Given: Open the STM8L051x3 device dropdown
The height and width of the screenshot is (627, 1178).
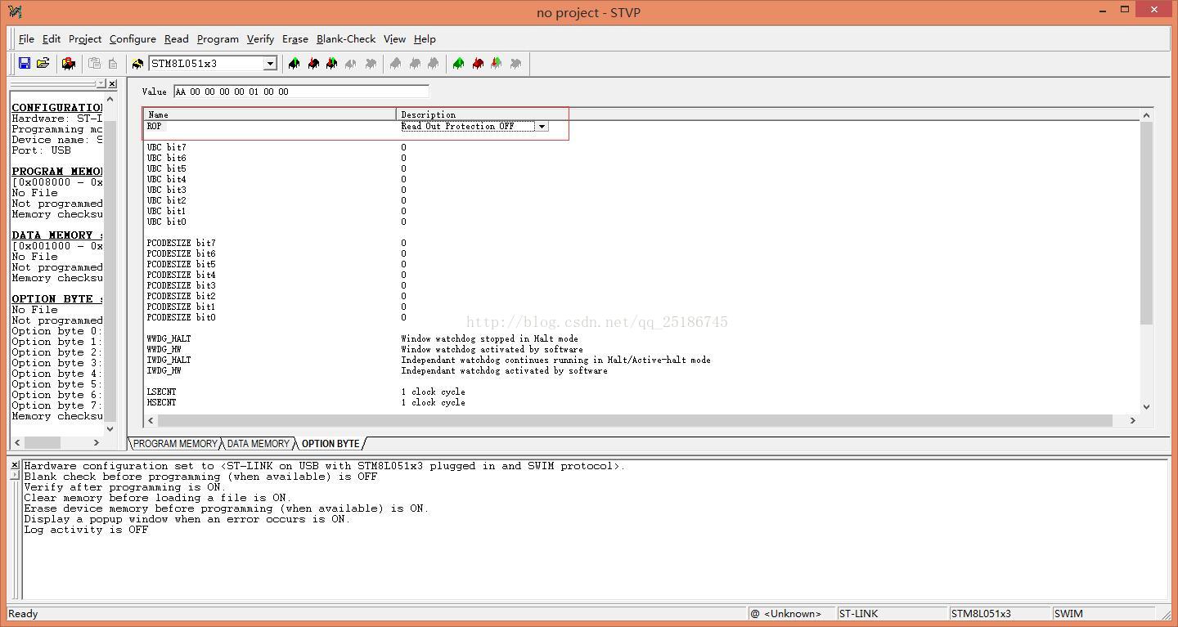Looking at the screenshot, I should [270, 64].
